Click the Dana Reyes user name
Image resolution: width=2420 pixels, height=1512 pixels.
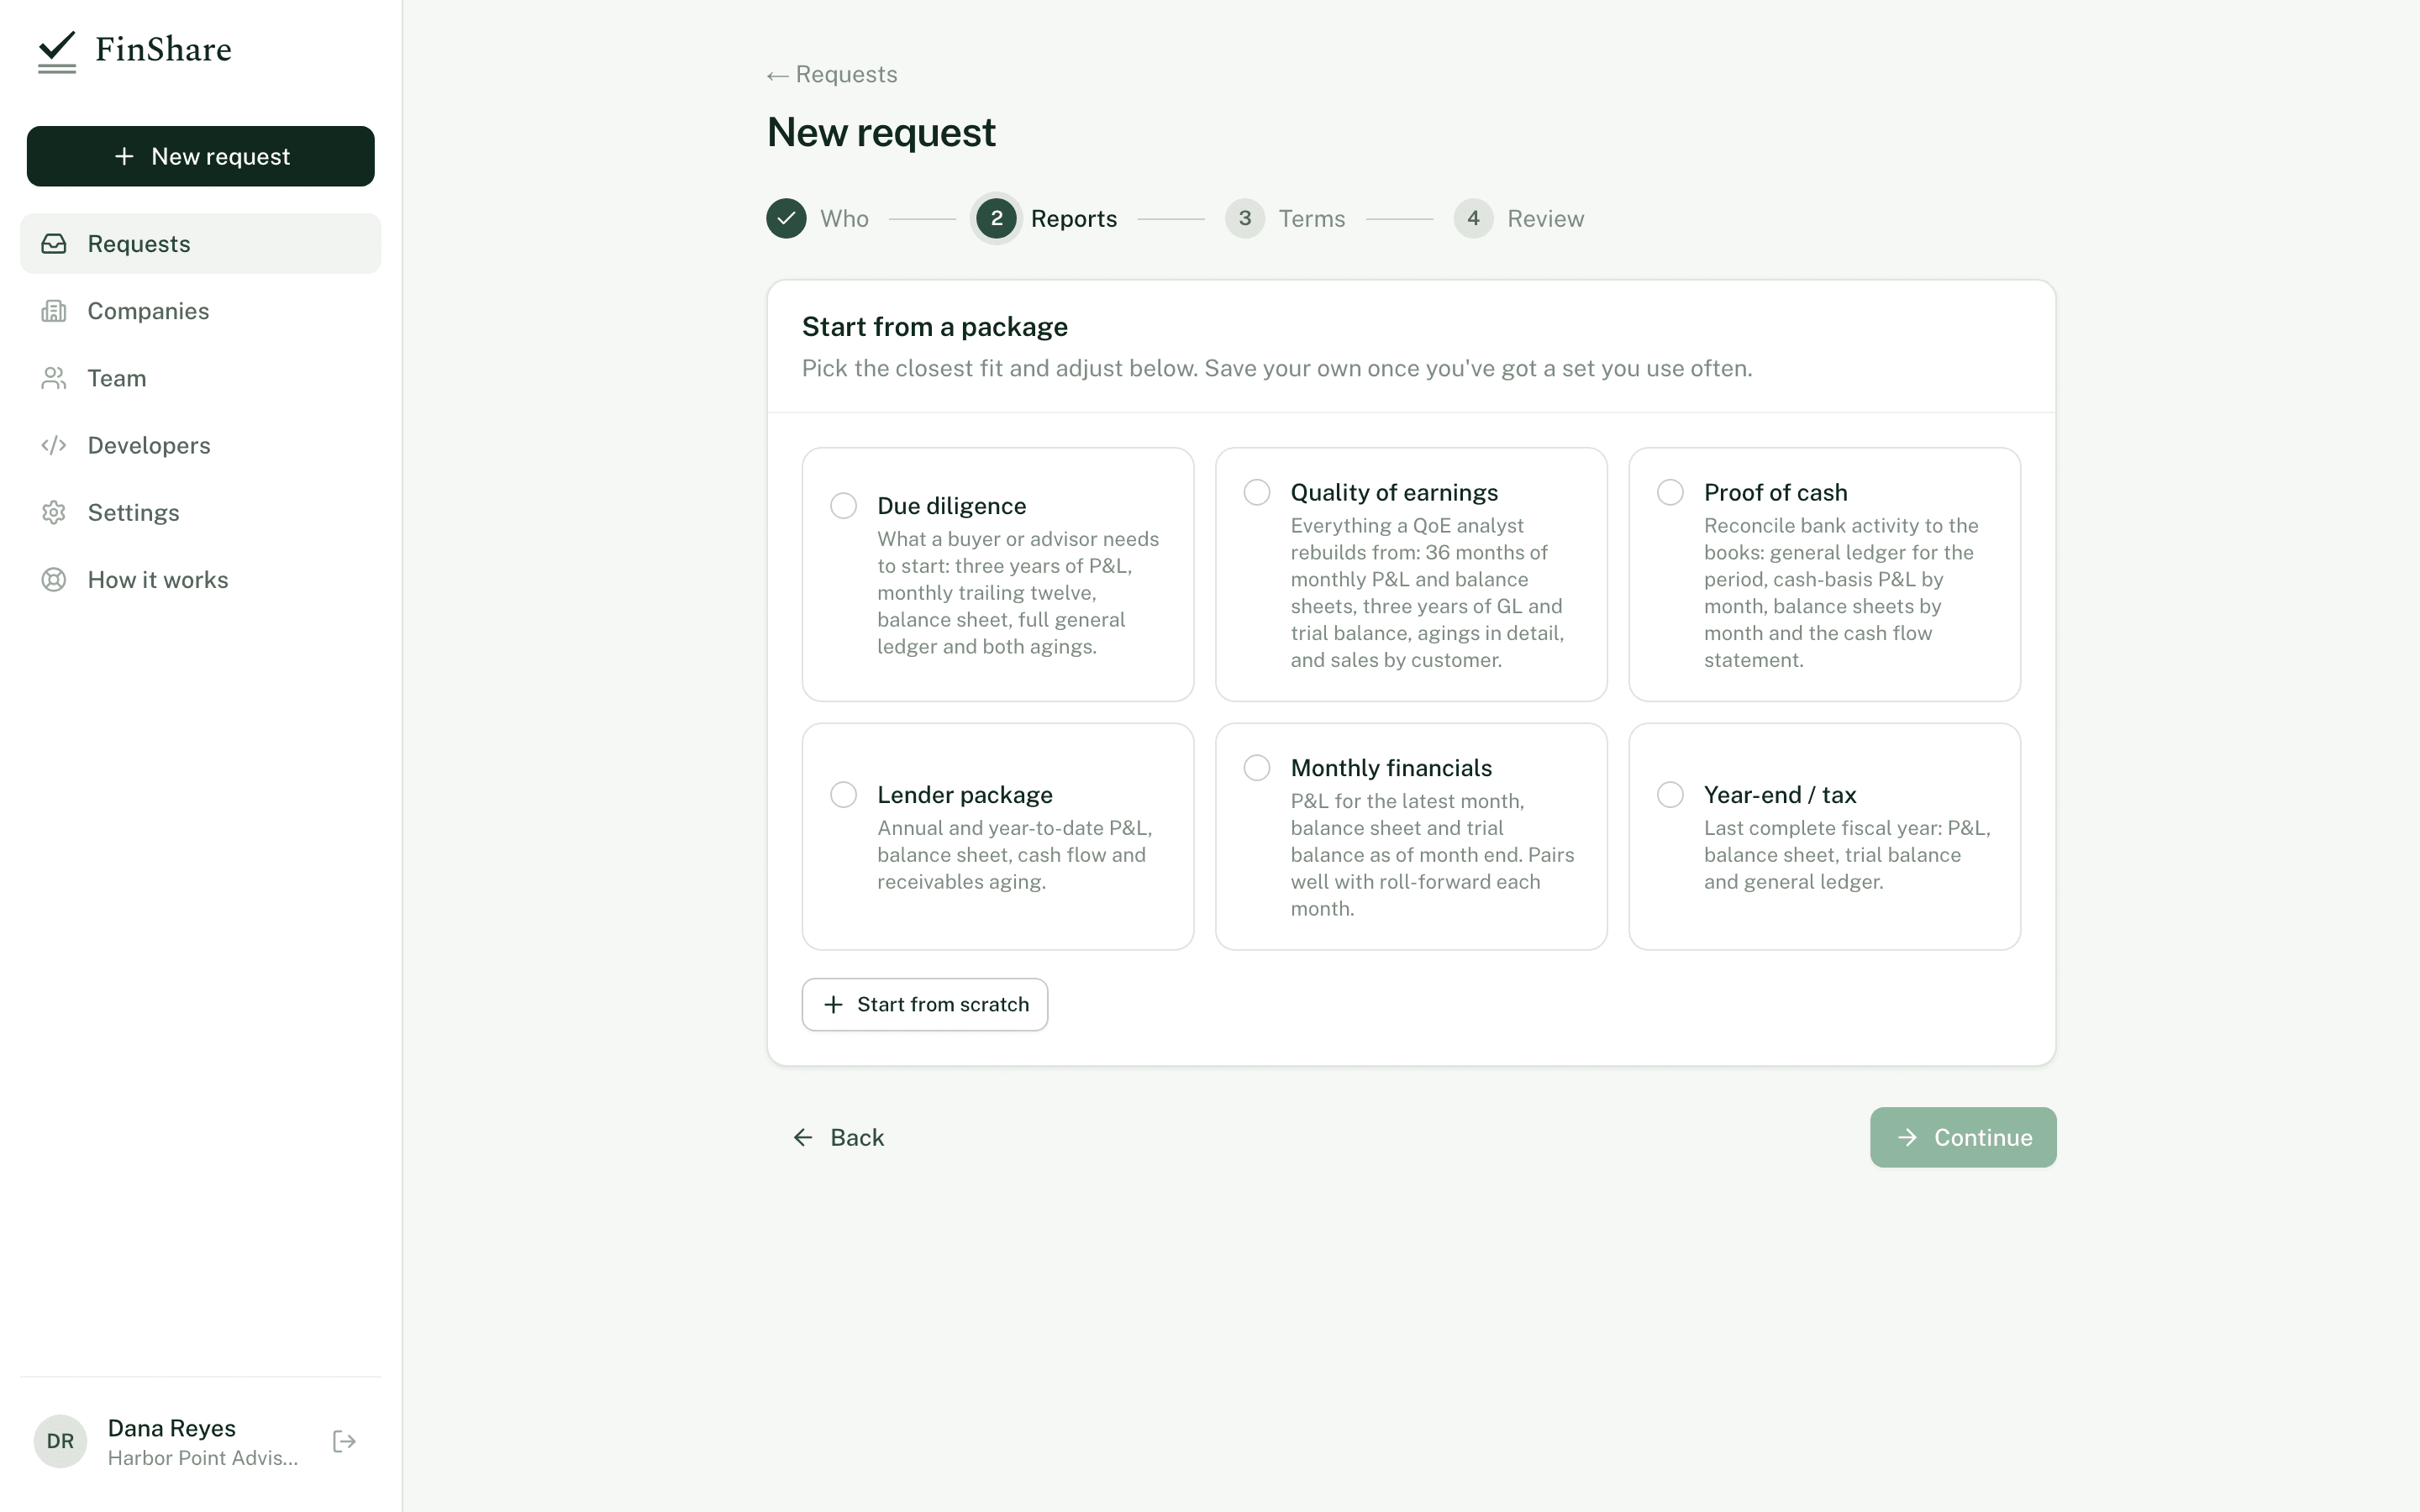[x=172, y=1428]
